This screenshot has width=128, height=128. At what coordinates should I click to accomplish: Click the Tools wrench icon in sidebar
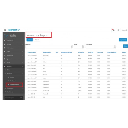[x=5, y=62]
